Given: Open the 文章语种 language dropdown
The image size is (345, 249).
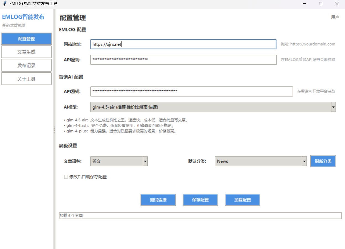Looking at the screenshot, I should point(145,161).
